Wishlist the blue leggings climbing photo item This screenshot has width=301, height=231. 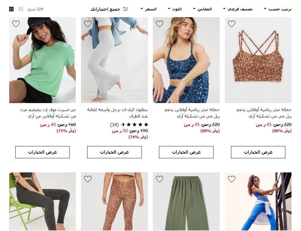coord(232,179)
